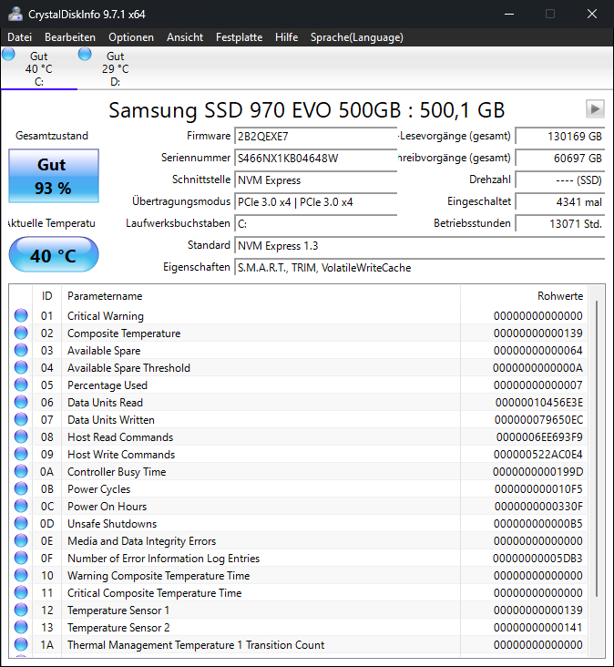Click the Übertragungsmodus field PCIe 3.0 x4
Image resolution: width=614 pixels, height=667 pixels.
(x=315, y=202)
